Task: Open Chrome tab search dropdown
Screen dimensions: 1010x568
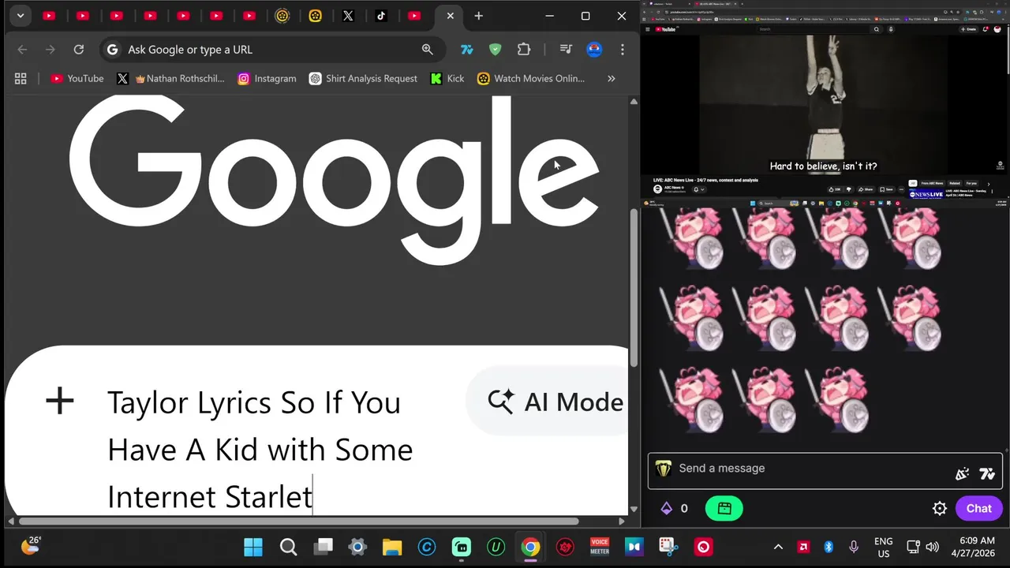Action: coord(20,16)
